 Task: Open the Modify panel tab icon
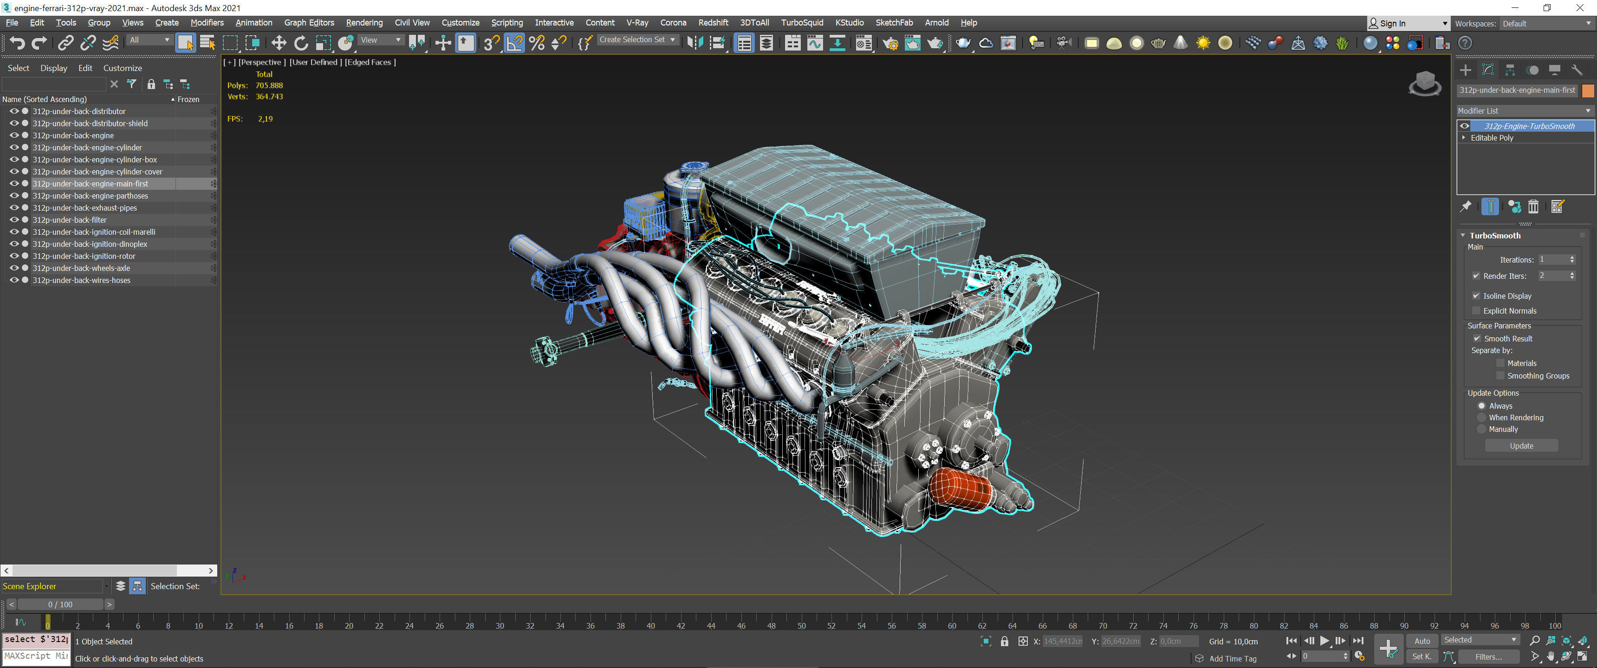coord(1487,70)
